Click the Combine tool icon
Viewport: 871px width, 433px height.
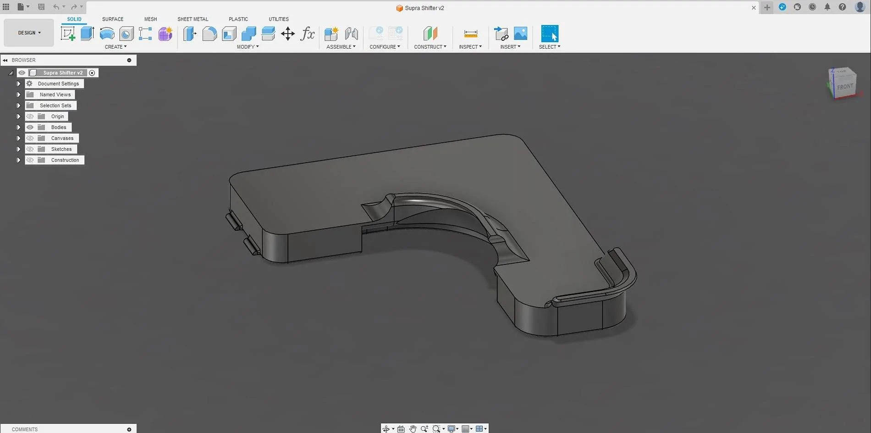tap(248, 33)
